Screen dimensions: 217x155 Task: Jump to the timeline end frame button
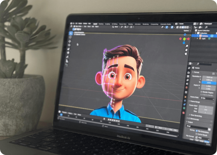click(119, 121)
